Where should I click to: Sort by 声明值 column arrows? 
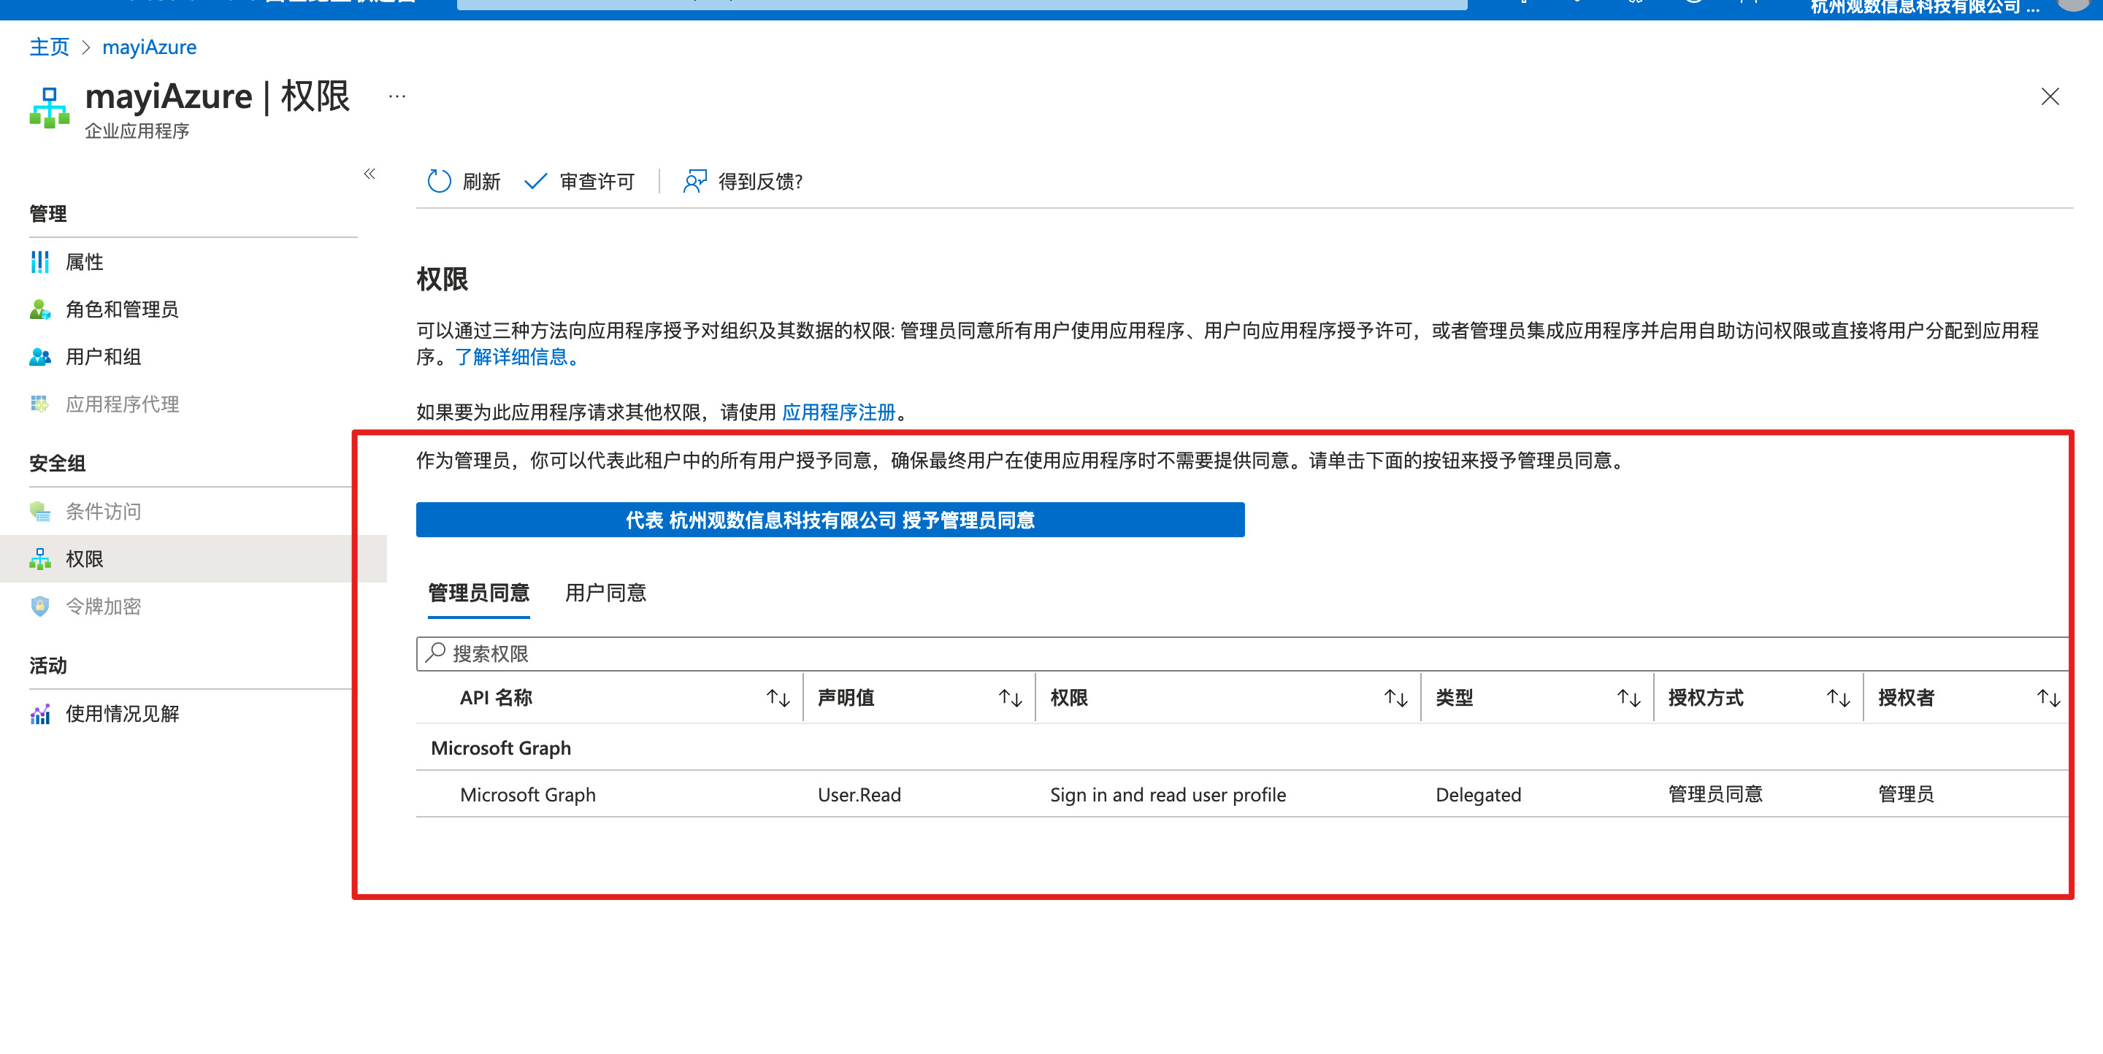(x=1010, y=699)
